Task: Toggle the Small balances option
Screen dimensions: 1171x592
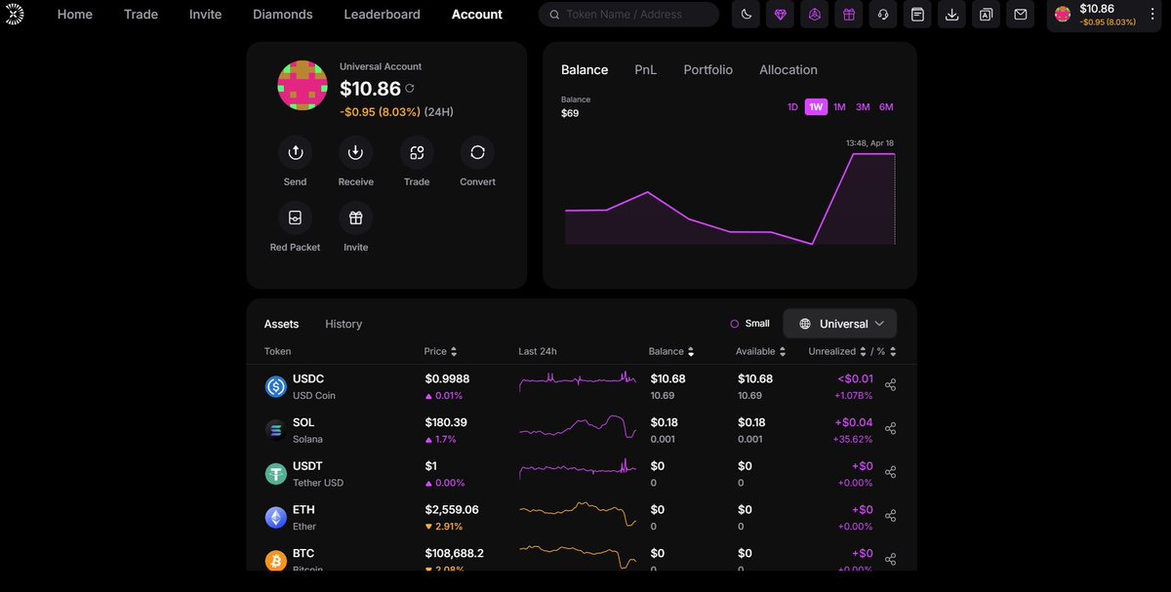Action: tap(749, 324)
